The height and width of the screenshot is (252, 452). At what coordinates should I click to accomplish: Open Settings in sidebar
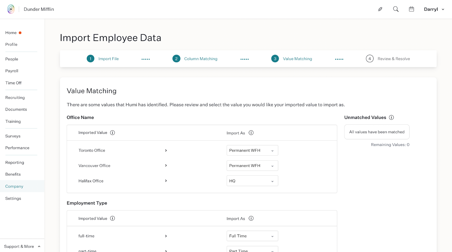13,198
